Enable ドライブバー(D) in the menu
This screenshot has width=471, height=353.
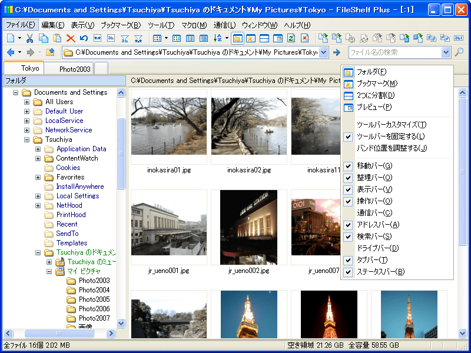(397, 248)
